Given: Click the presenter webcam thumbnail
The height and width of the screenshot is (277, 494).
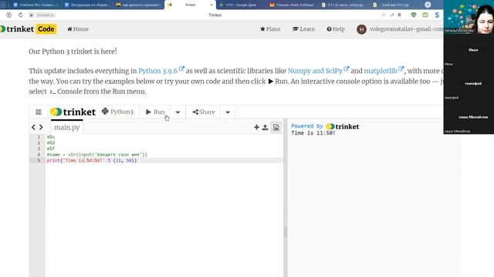Looking at the screenshot, I should [x=469, y=17].
